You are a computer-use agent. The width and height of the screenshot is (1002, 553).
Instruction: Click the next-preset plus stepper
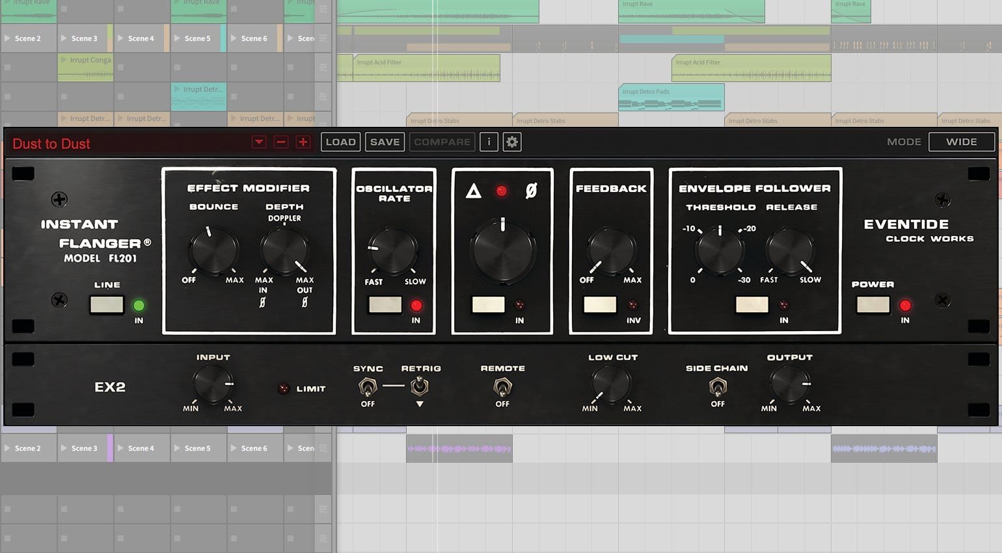303,141
